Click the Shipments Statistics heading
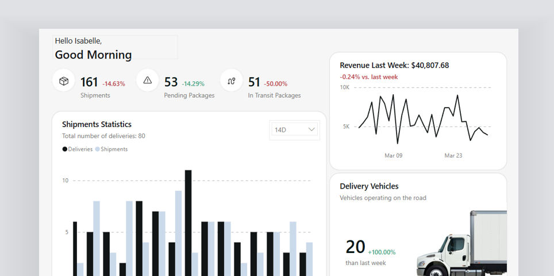 97,124
